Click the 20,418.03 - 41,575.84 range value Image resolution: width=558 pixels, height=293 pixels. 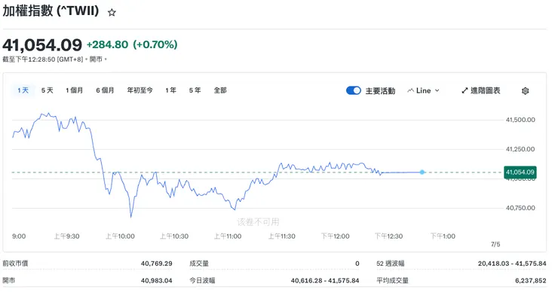(512, 264)
